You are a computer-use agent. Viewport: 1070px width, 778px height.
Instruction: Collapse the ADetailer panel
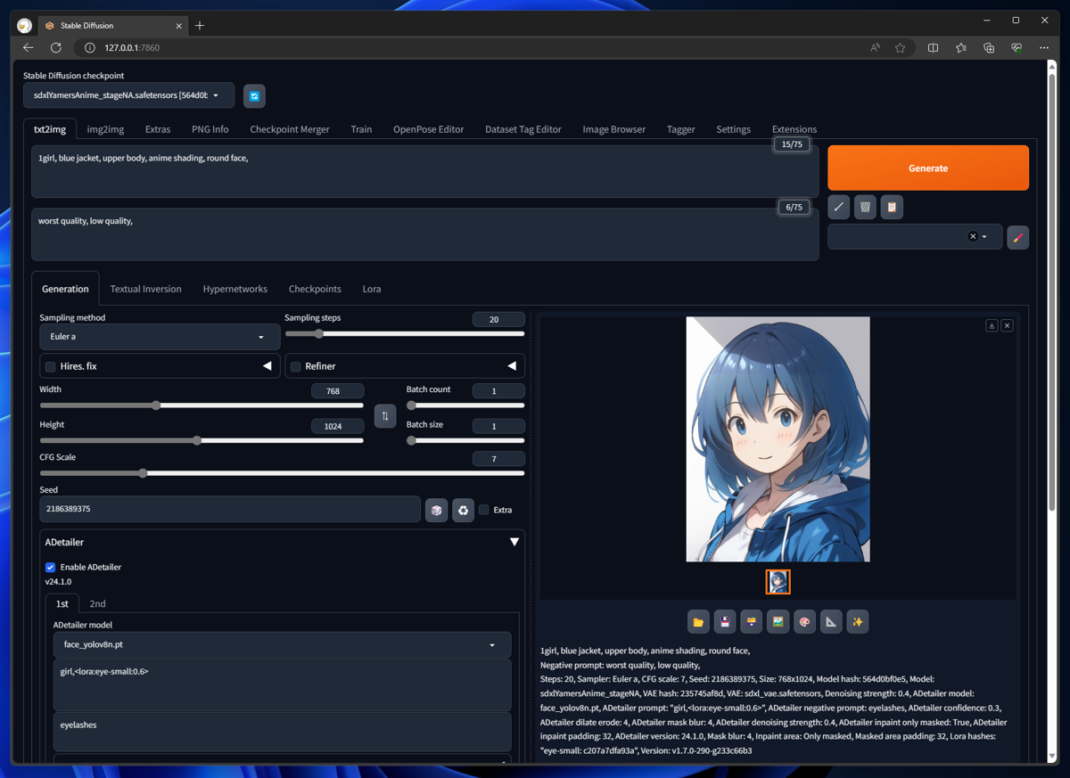514,542
